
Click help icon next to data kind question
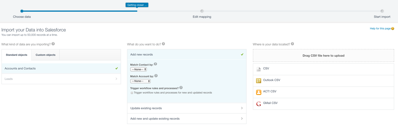click(x=53, y=44)
